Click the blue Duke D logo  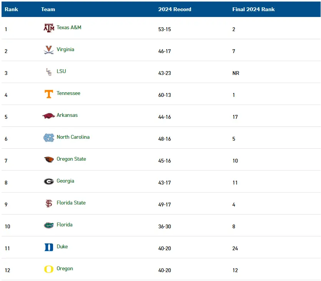(x=49, y=247)
